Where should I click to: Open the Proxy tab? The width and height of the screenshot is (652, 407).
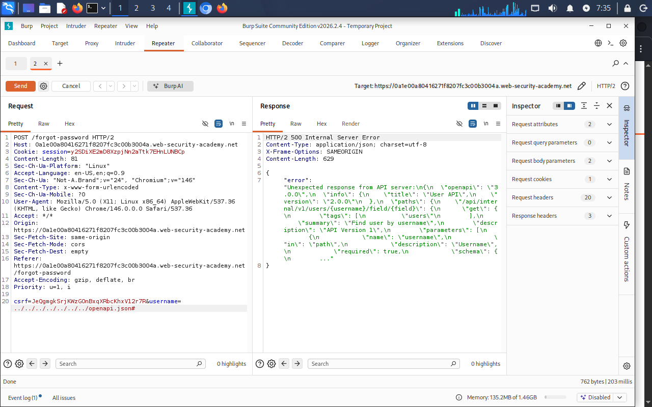(92, 43)
